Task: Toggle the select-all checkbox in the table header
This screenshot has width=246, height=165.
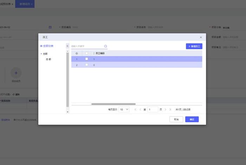Action: tap(86, 53)
